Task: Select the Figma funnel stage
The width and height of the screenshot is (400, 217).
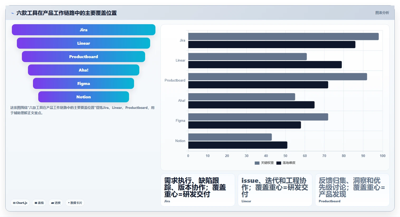Action: 84,83
